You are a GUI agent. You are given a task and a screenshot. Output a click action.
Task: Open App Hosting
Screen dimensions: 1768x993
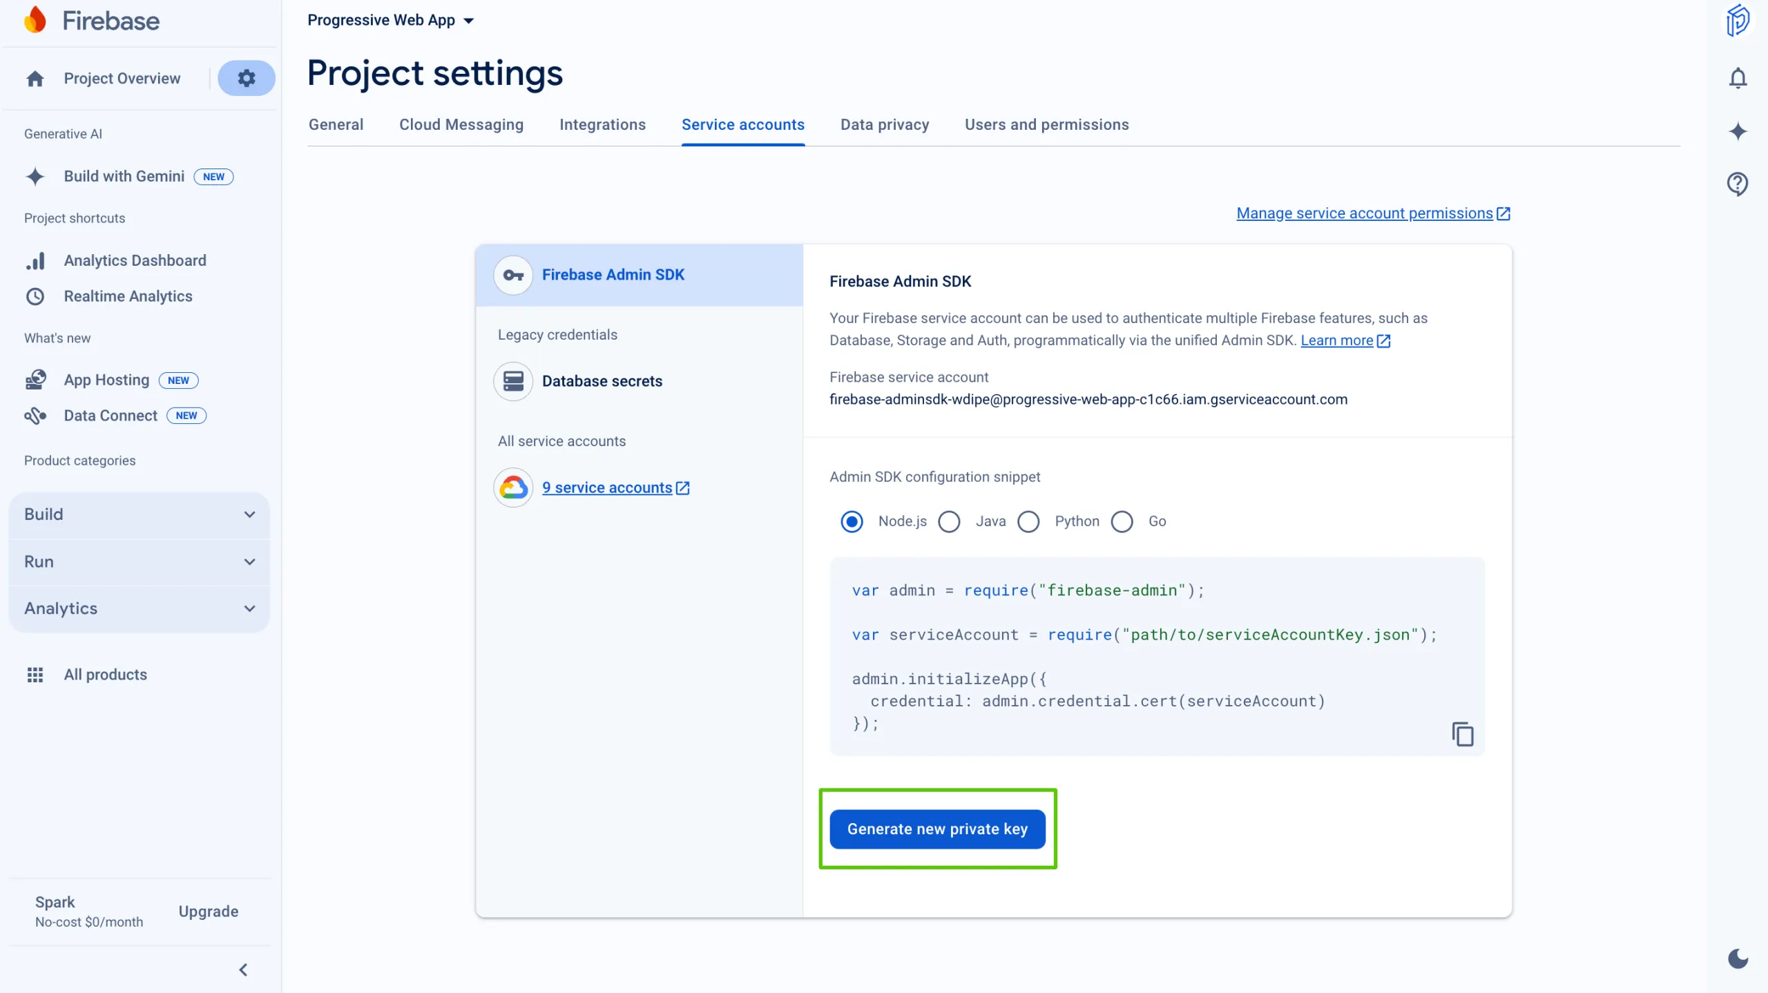pyautogui.click(x=106, y=380)
